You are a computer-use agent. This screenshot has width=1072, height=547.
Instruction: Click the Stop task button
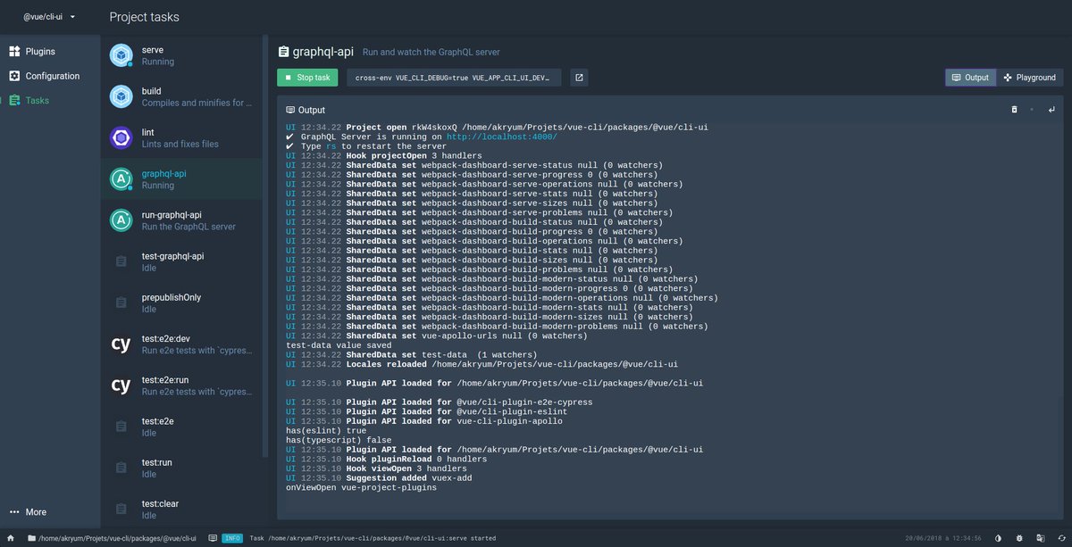pos(307,78)
